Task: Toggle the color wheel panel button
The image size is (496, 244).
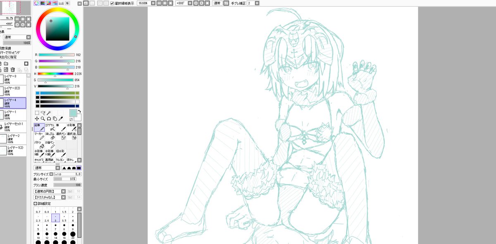Action: tap(36, 3)
